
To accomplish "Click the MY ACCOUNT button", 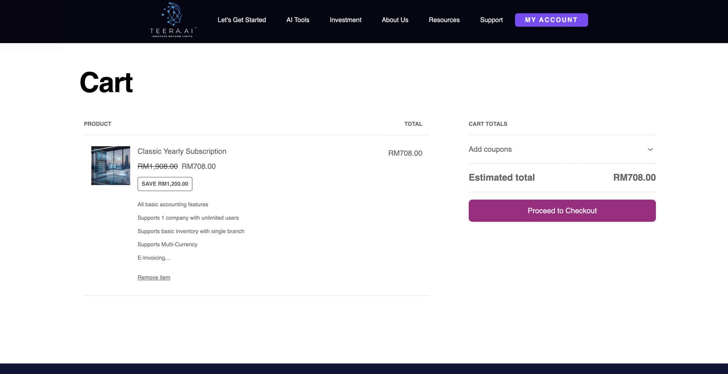I will pos(551,20).
